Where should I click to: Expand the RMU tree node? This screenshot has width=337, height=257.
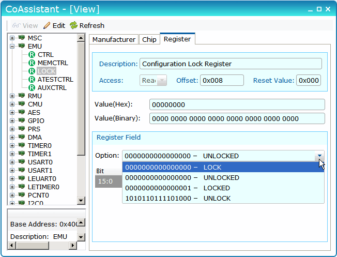12,96
